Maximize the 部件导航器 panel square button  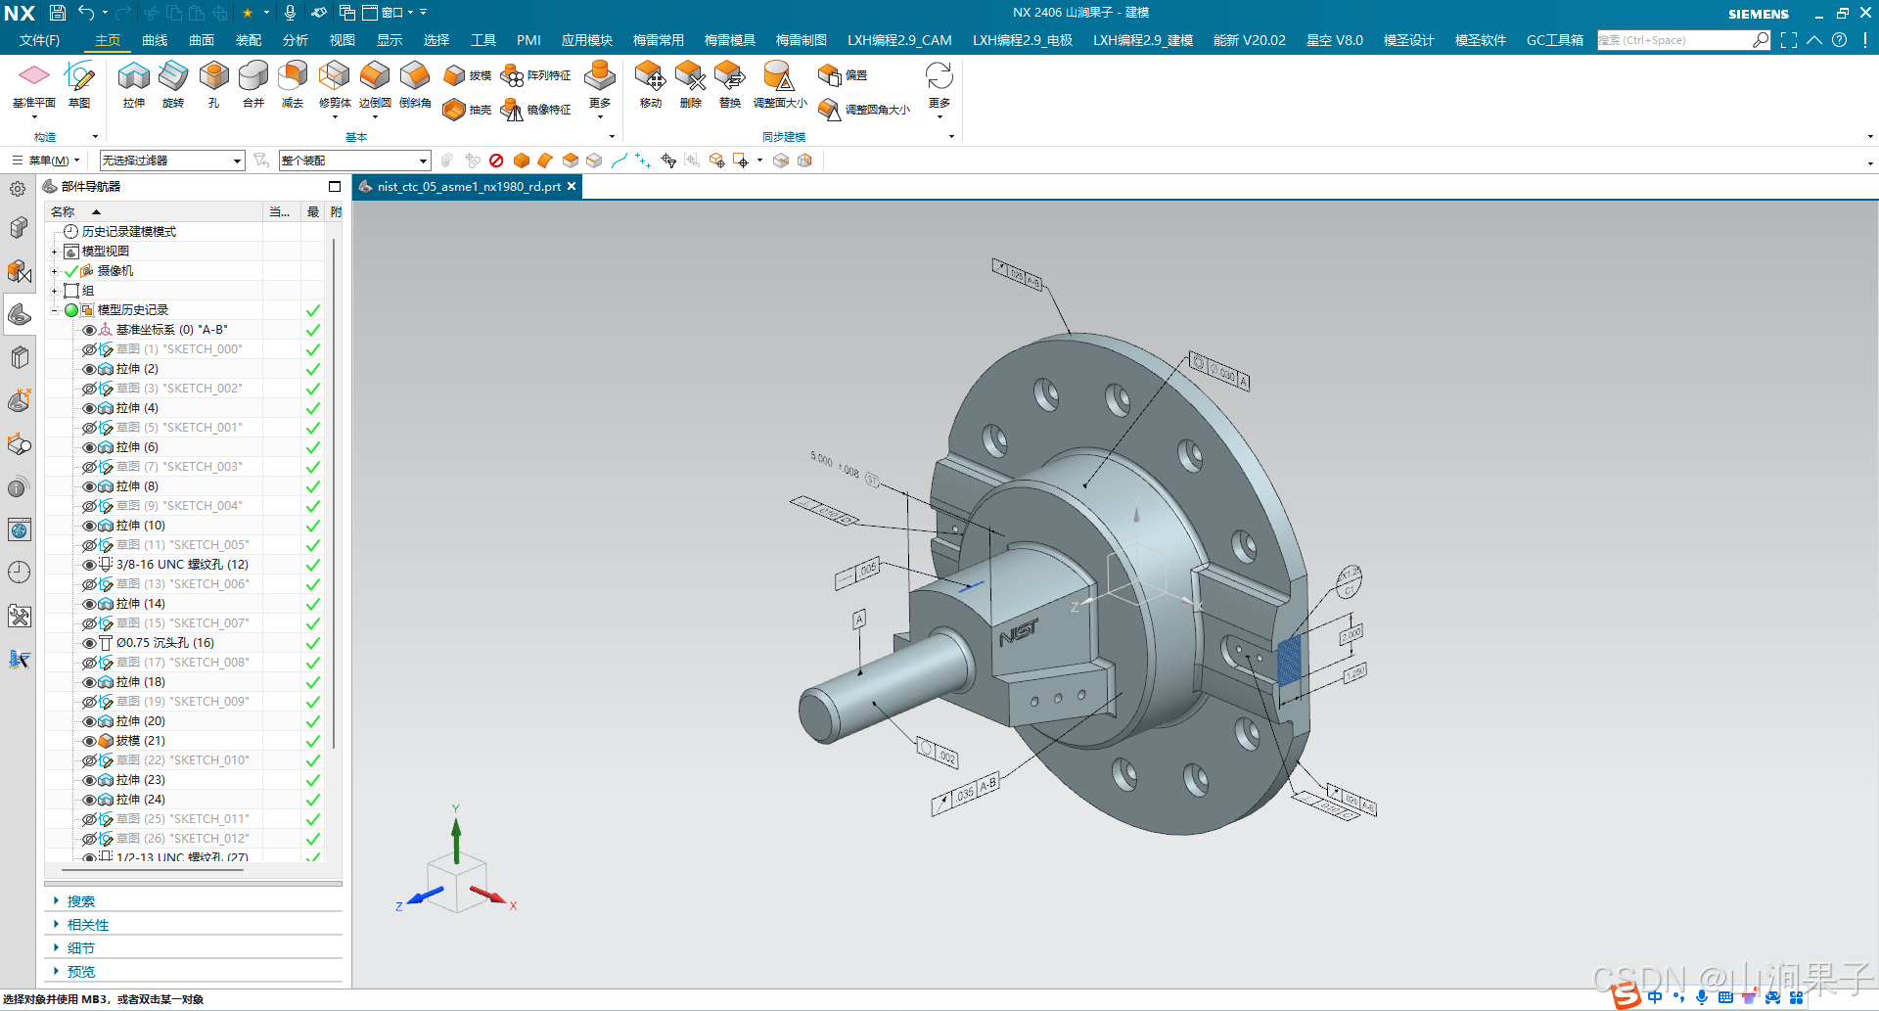pos(335,187)
